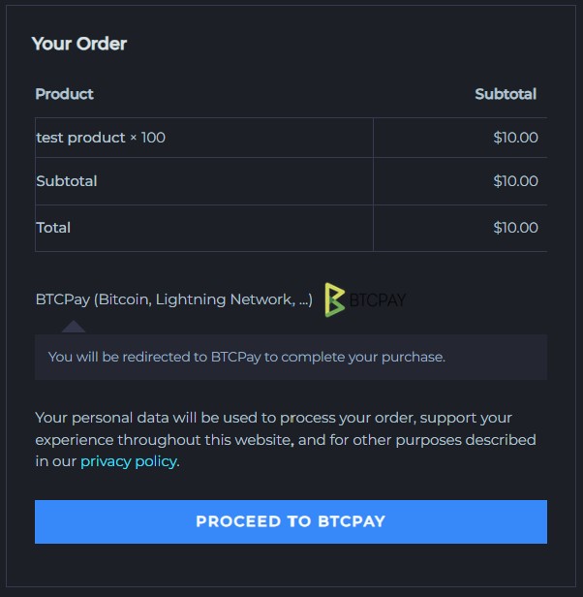The image size is (583, 597).
Task: Click the Subtotal column header
Action: pos(505,94)
